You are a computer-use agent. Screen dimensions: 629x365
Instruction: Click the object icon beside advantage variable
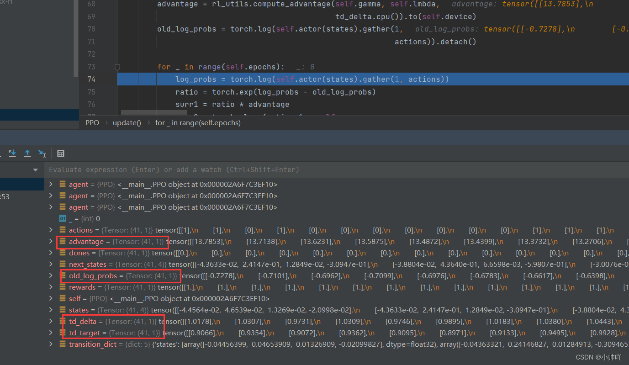(63, 241)
